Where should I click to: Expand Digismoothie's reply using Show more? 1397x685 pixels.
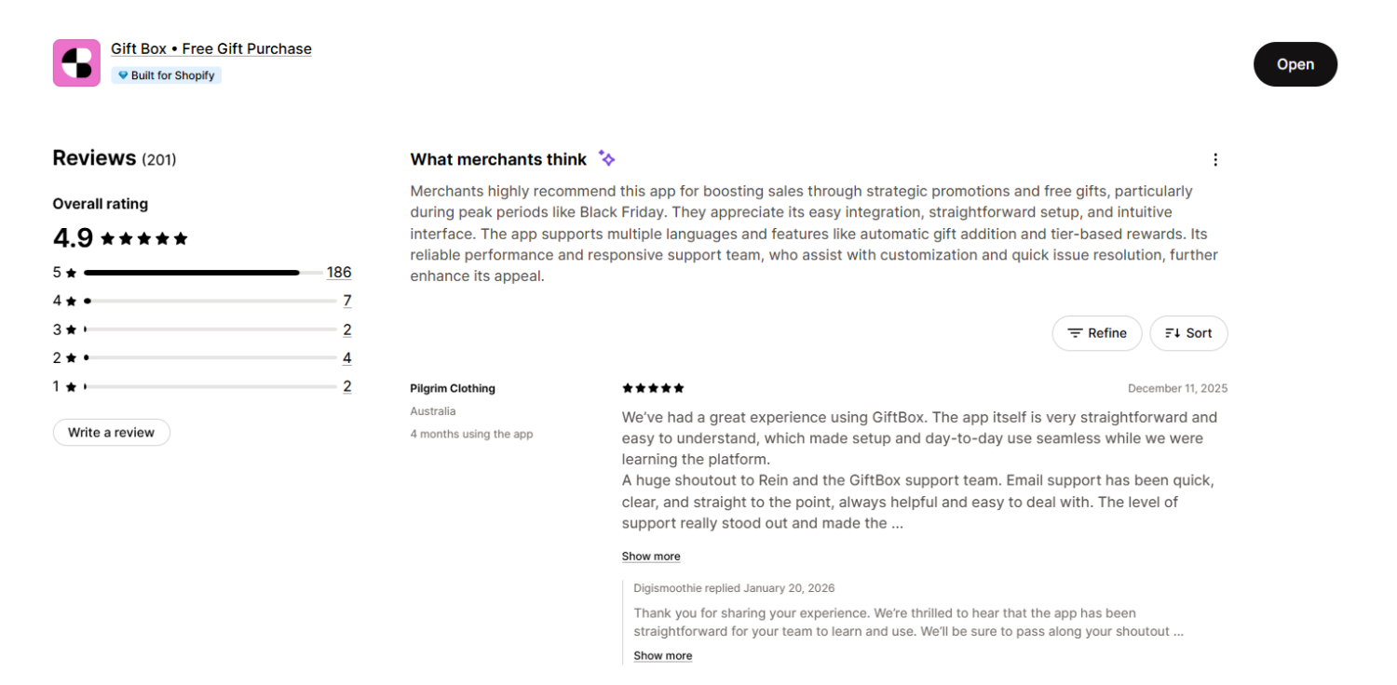coord(662,655)
